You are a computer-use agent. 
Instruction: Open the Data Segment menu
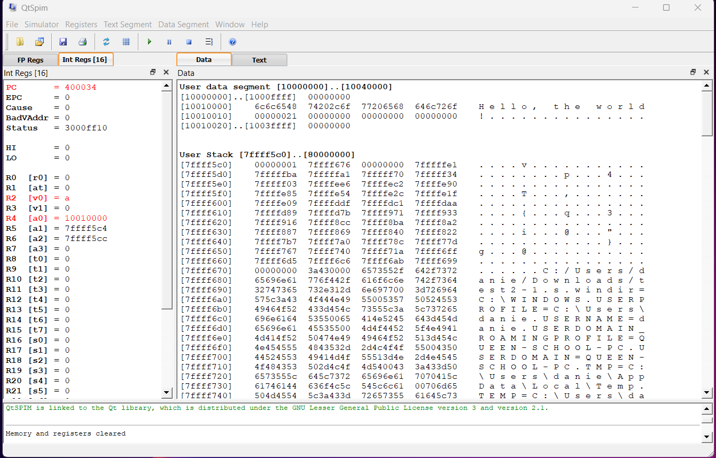pyautogui.click(x=183, y=25)
